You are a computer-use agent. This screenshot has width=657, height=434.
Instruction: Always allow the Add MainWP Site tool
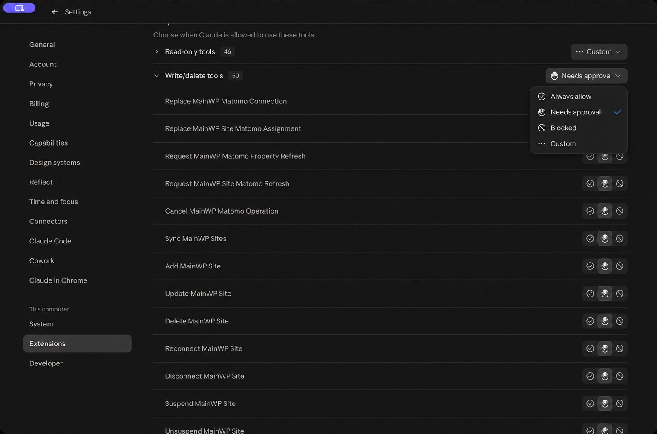[590, 266]
